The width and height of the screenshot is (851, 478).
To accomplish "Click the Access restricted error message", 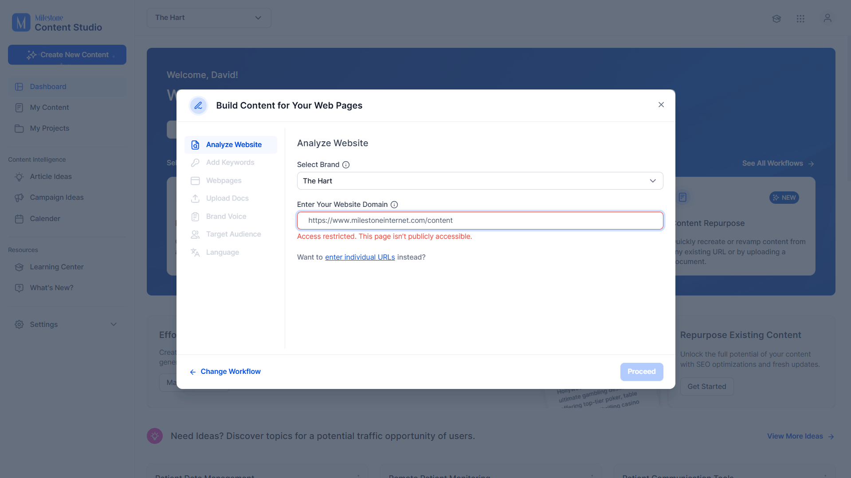I will 384,237.
